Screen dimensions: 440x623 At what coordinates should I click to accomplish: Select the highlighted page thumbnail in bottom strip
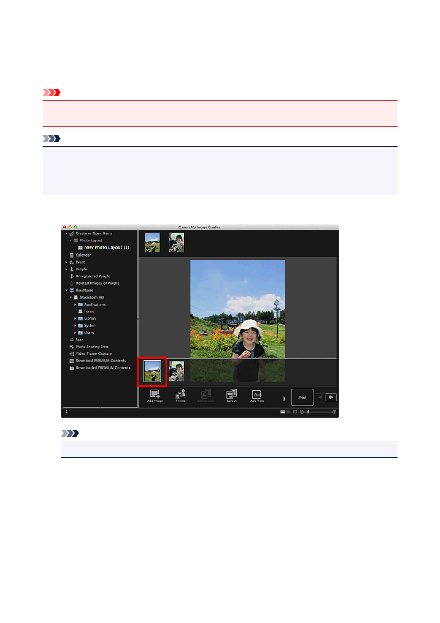pos(152,371)
